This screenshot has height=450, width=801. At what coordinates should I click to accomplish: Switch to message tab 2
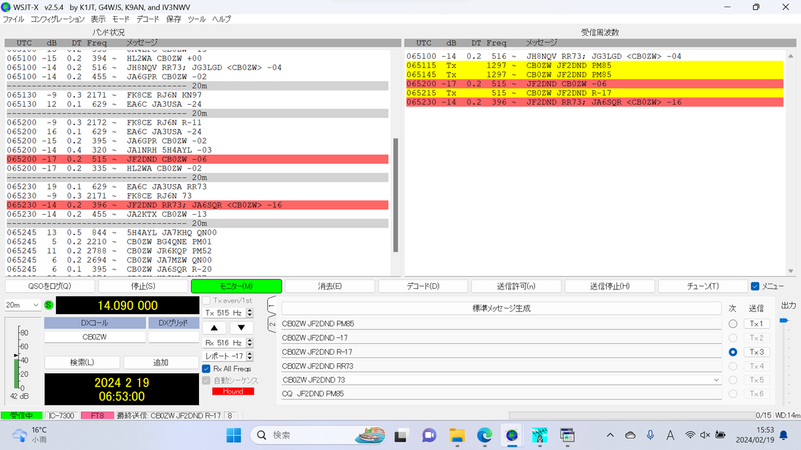click(272, 325)
